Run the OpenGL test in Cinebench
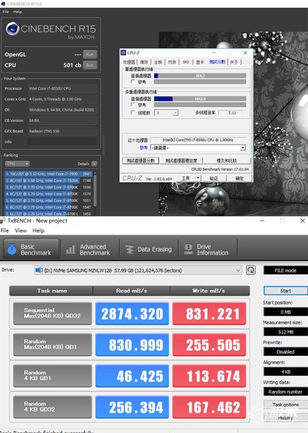This screenshot has width=308, height=433. click(x=90, y=54)
